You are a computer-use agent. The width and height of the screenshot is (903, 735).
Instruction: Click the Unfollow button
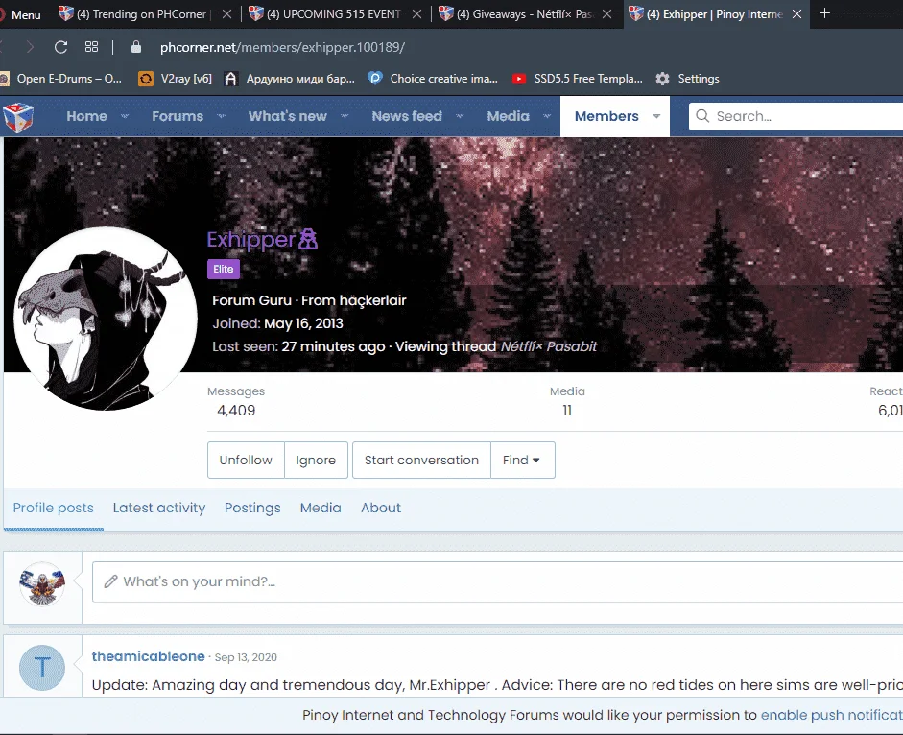246,461
